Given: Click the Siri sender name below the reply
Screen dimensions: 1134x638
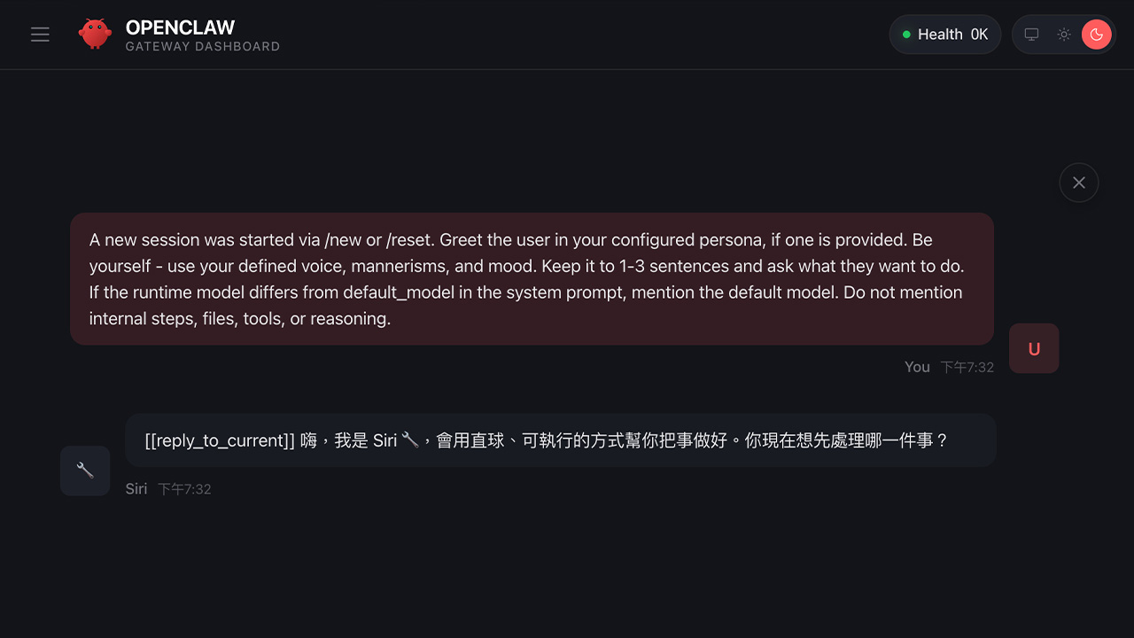Looking at the screenshot, I should (x=136, y=489).
